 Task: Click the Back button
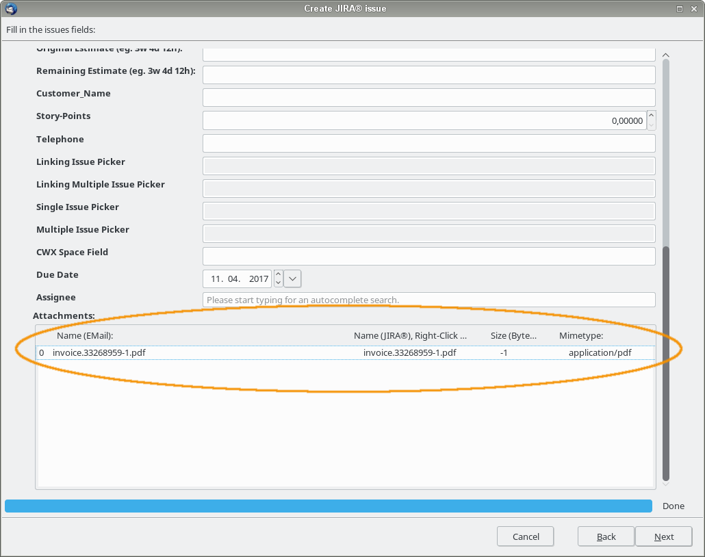click(606, 536)
